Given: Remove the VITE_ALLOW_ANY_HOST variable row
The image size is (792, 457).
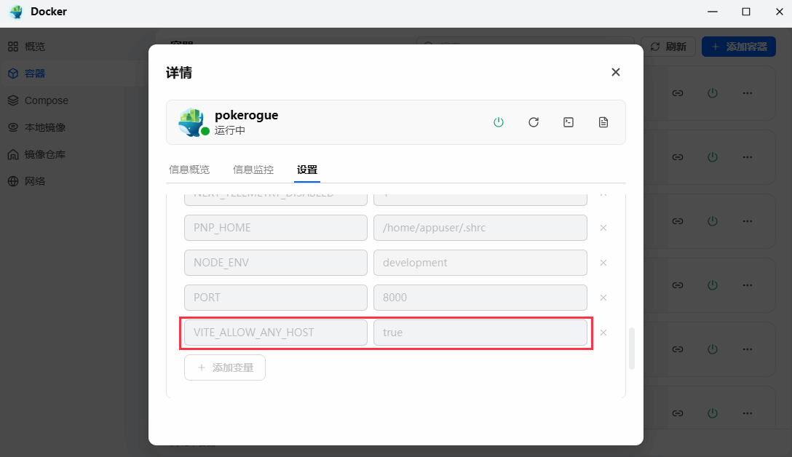Looking at the screenshot, I should (x=603, y=333).
